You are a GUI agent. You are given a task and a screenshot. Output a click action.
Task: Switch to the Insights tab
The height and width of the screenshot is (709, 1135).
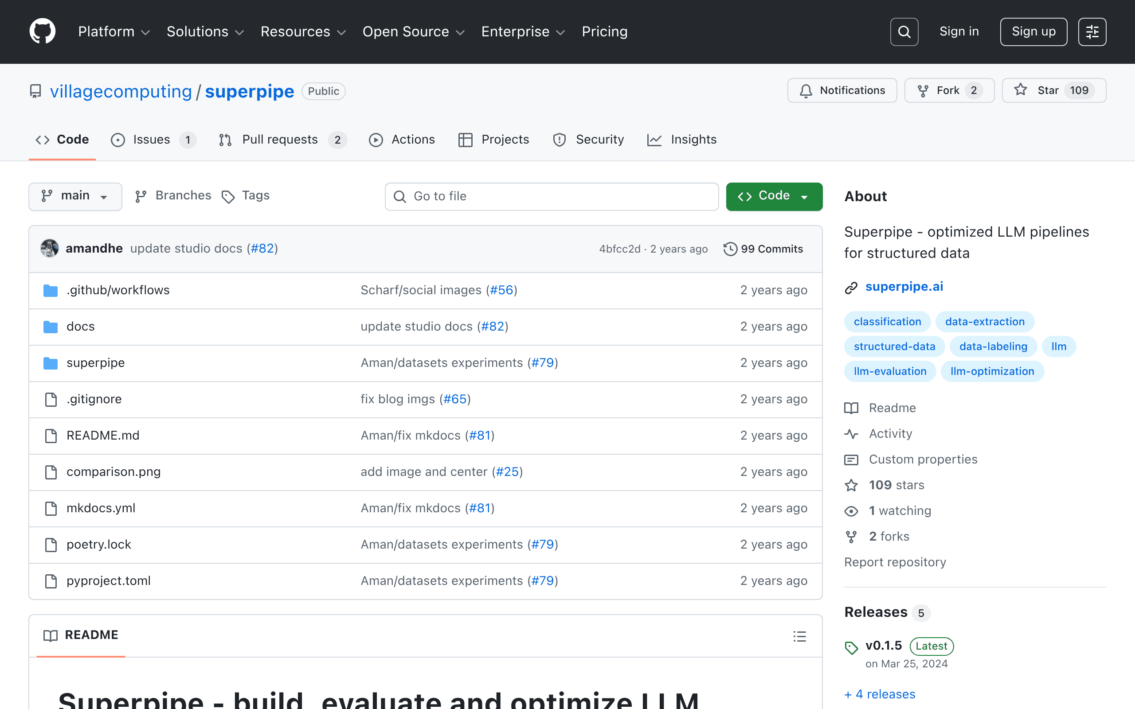(681, 140)
